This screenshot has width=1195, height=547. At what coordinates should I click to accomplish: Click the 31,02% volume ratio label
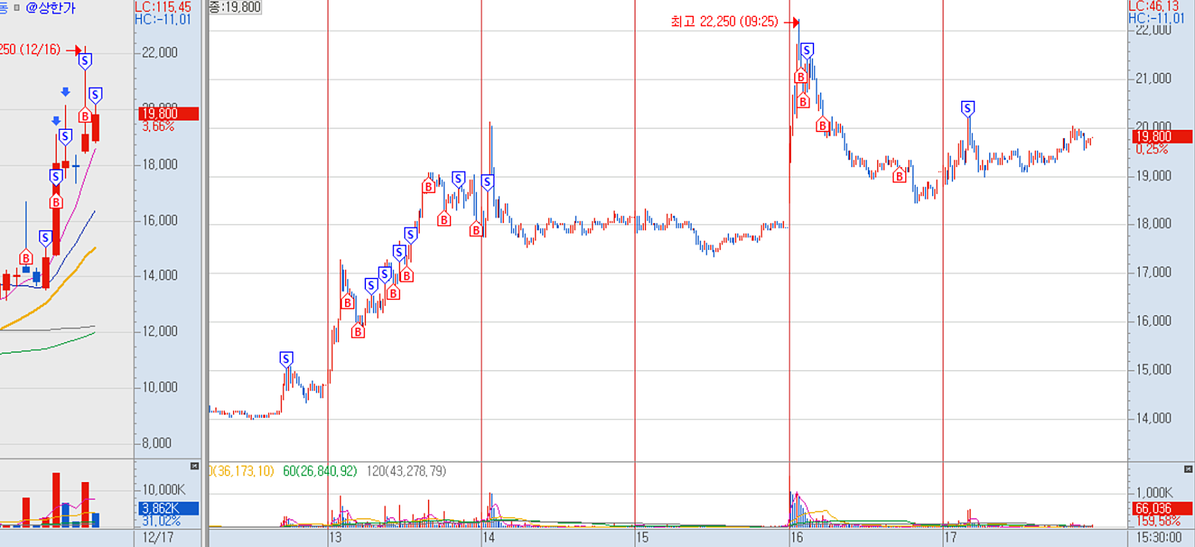(x=161, y=521)
